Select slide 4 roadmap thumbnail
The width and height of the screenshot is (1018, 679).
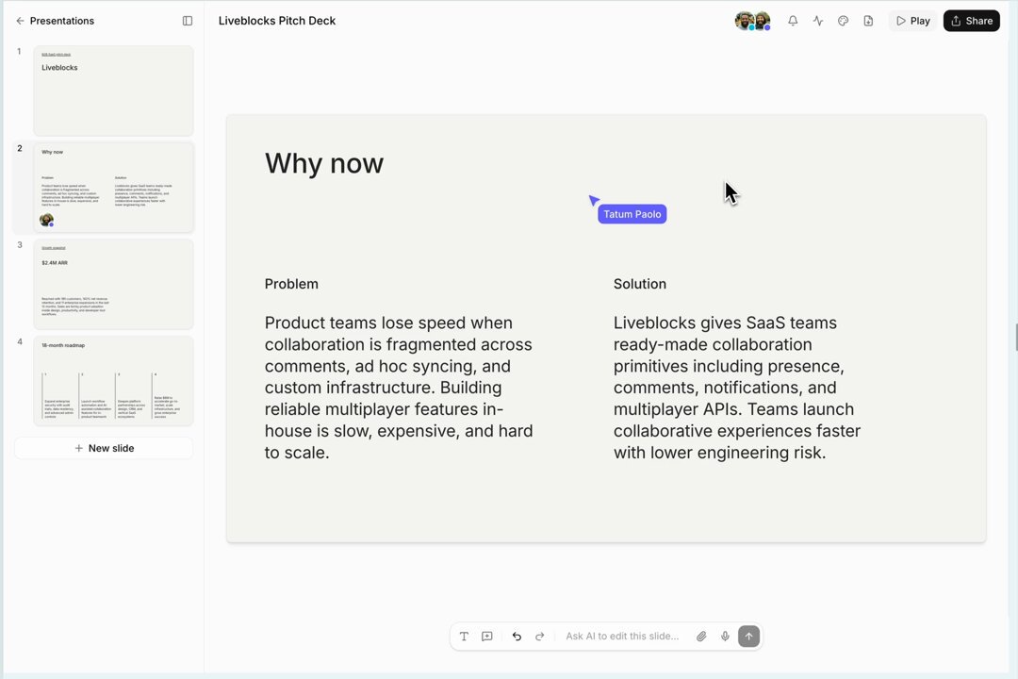113,381
